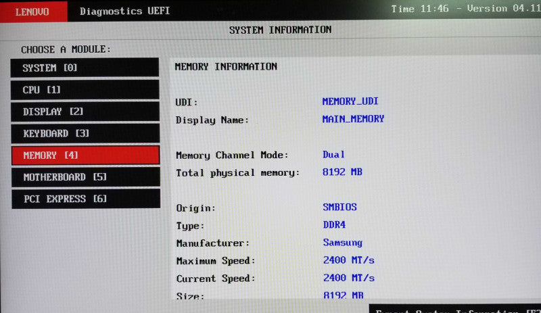
Task: Click the UDI: label
Action: tap(187, 103)
